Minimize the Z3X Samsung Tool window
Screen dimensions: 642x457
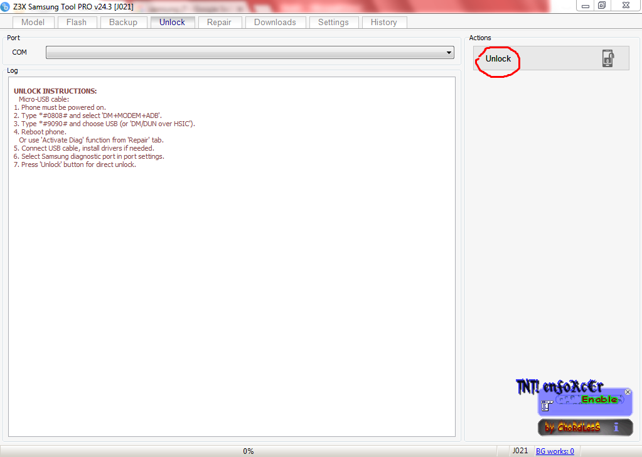click(586, 6)
